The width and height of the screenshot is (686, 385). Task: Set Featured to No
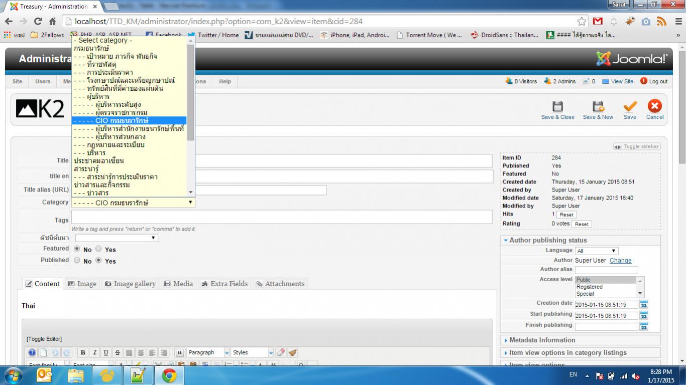pyautogui.click(x=77, y=249)
